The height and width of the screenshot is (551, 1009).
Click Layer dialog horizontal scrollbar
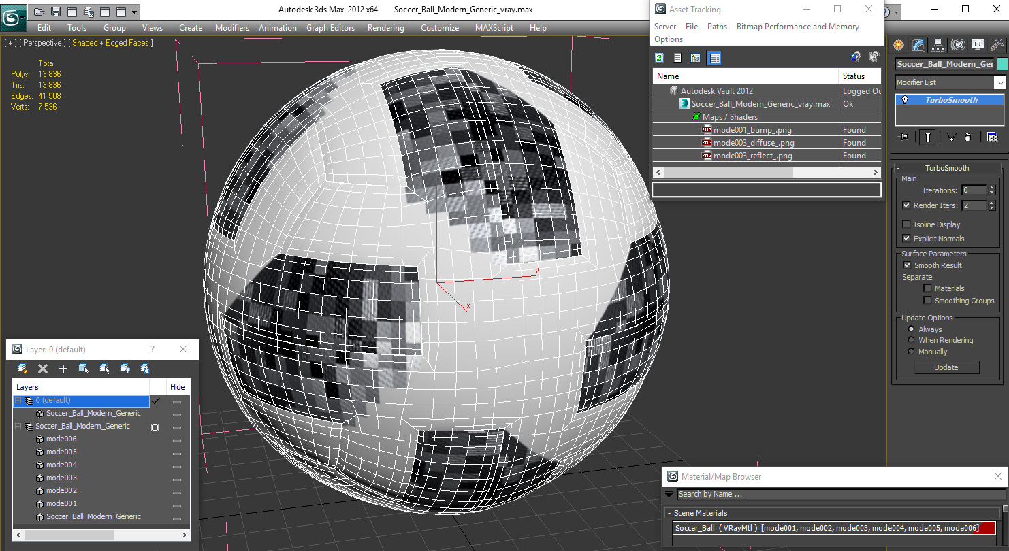(x=100, y=535)
